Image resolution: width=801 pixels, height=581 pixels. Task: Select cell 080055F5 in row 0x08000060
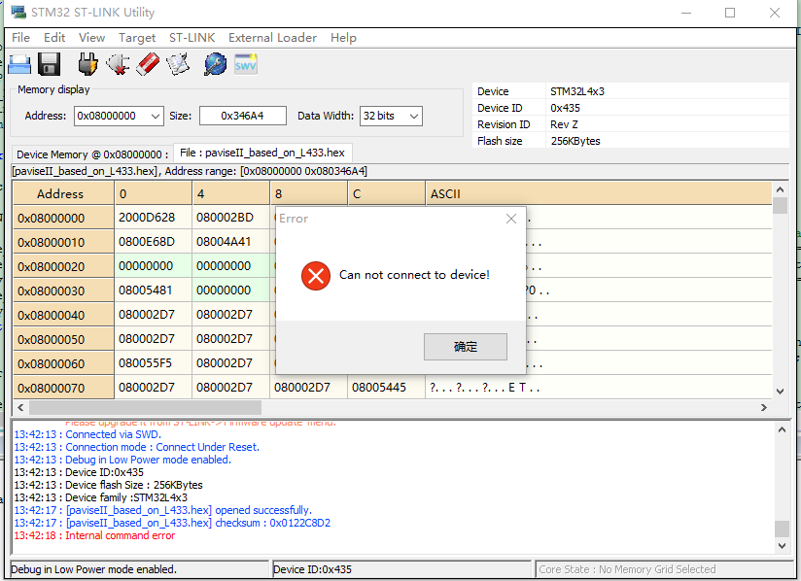tap(153, 363)
